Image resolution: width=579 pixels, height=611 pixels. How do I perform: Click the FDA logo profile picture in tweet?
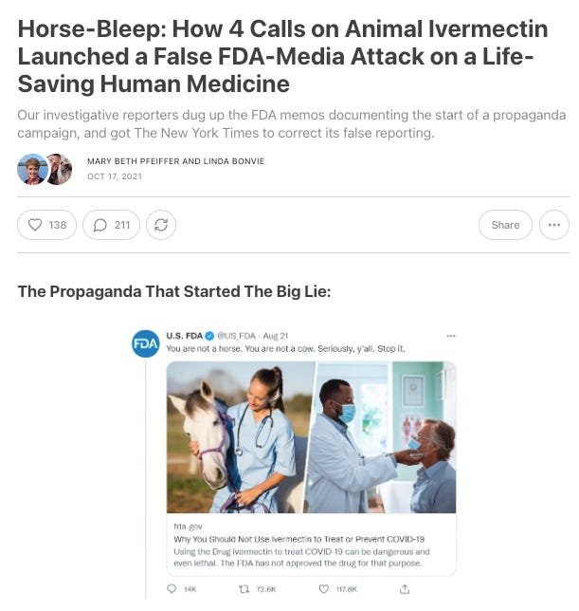pos(146,343)
